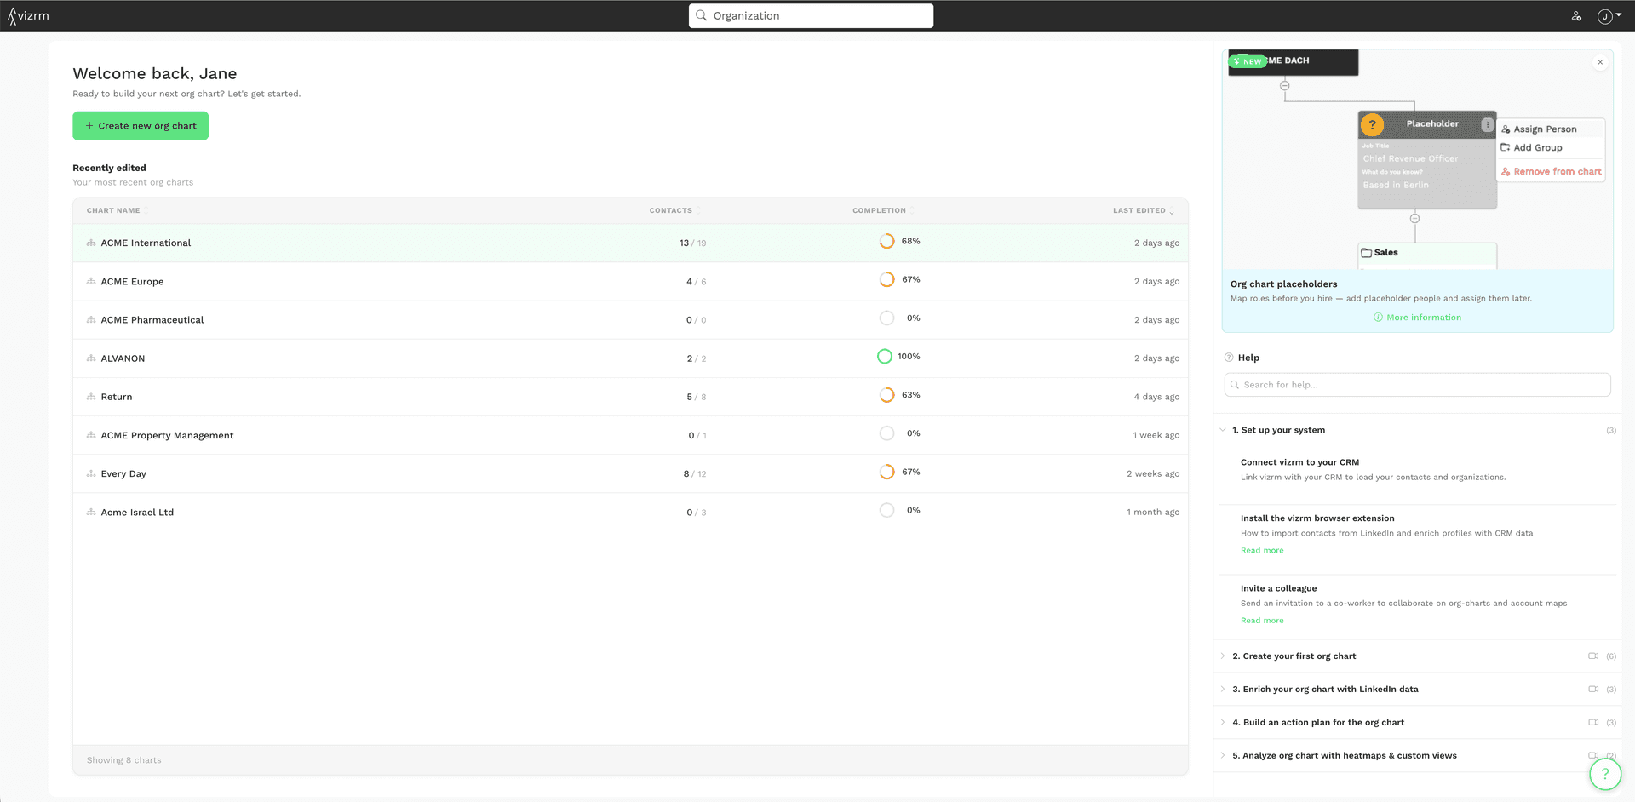This screenshot has height=802, width=1635.
Task: Open the Every Day chart
Action: (123, 473)
